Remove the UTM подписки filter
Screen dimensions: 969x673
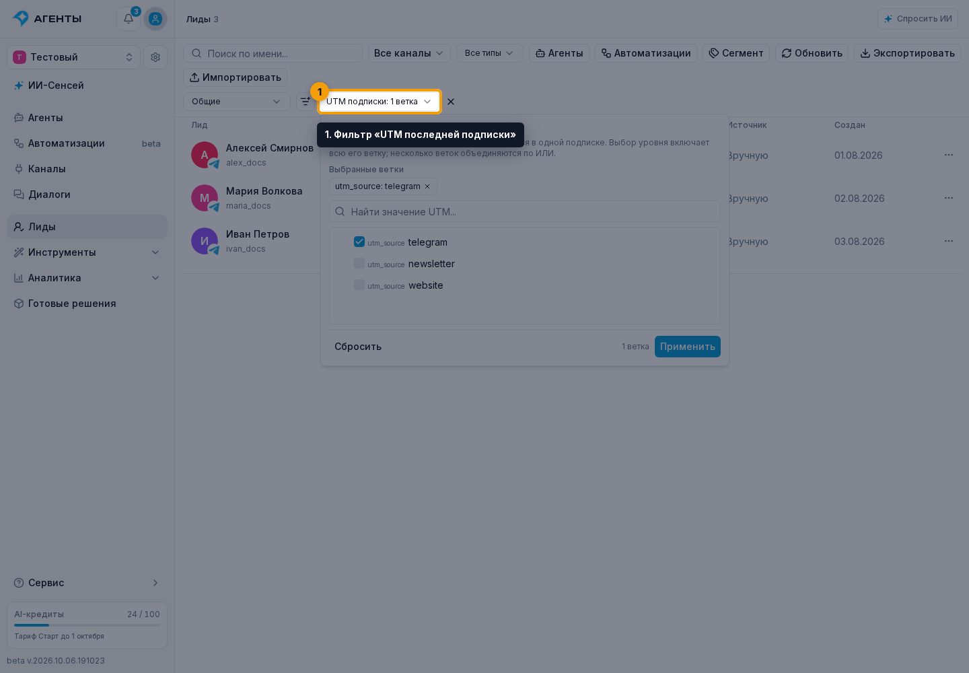click(451, 102)
